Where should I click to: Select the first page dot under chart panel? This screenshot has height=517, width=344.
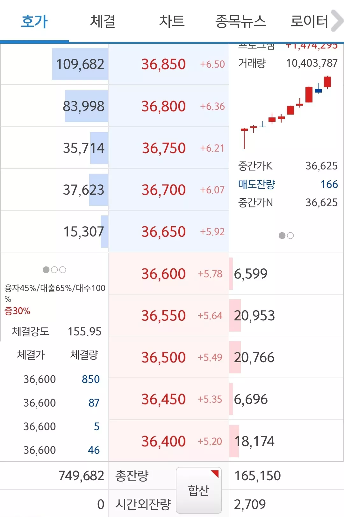[282, 236]
